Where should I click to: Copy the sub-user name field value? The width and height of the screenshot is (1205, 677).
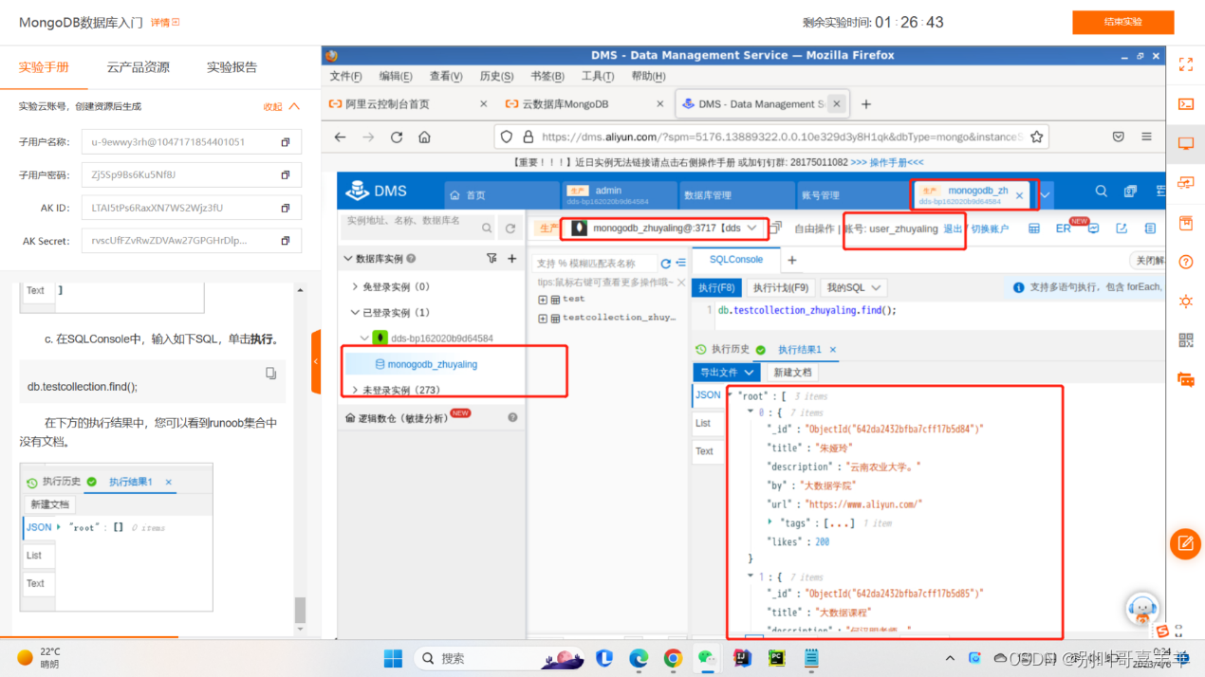tap(285, 142)
